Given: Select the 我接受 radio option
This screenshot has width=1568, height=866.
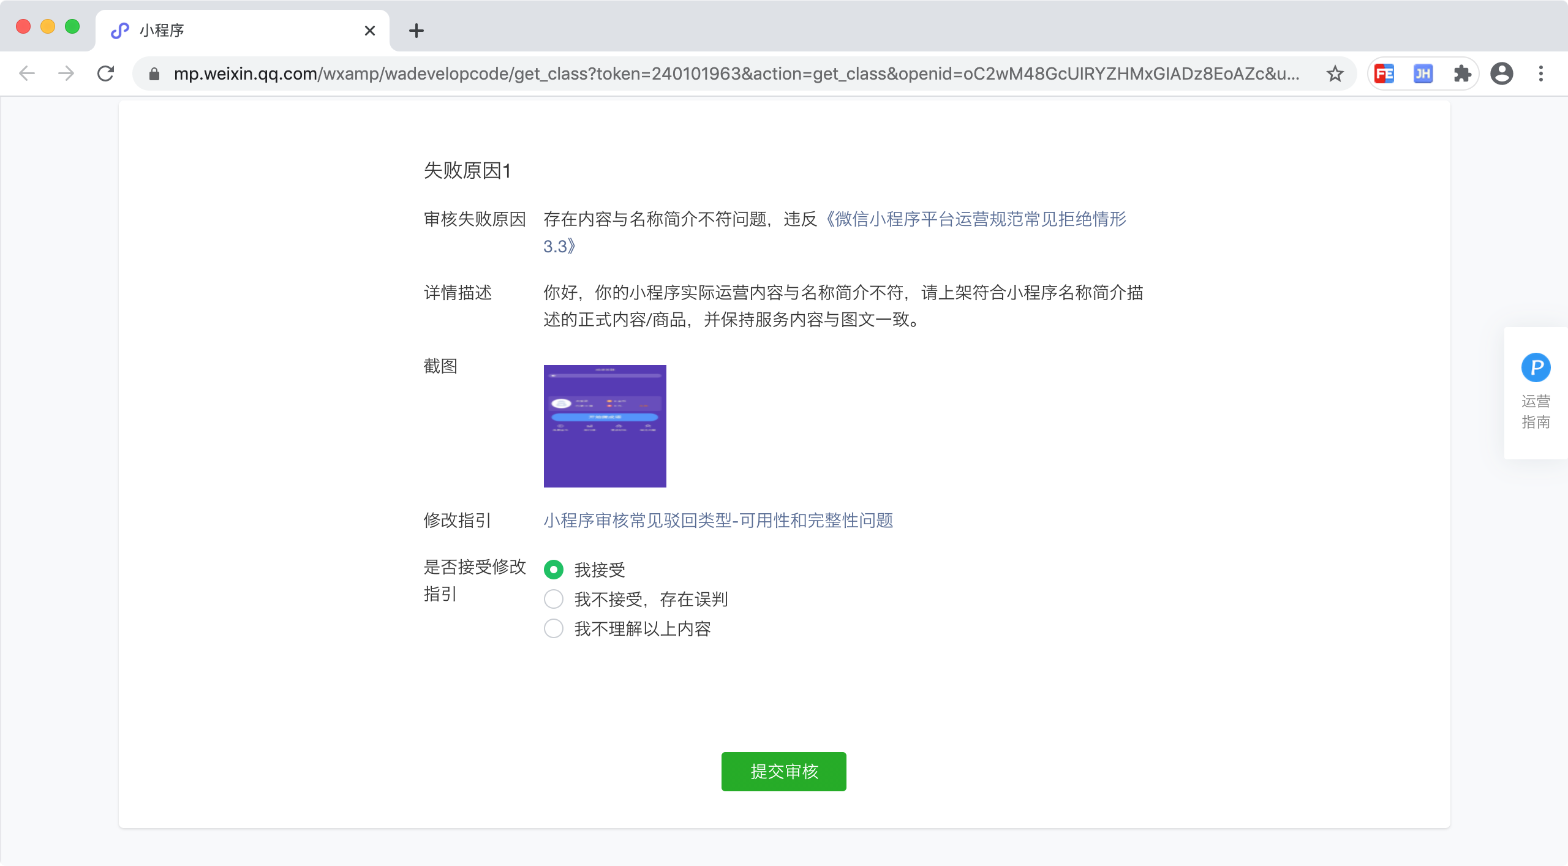Looking at the screenshot, I should point(554,570).
